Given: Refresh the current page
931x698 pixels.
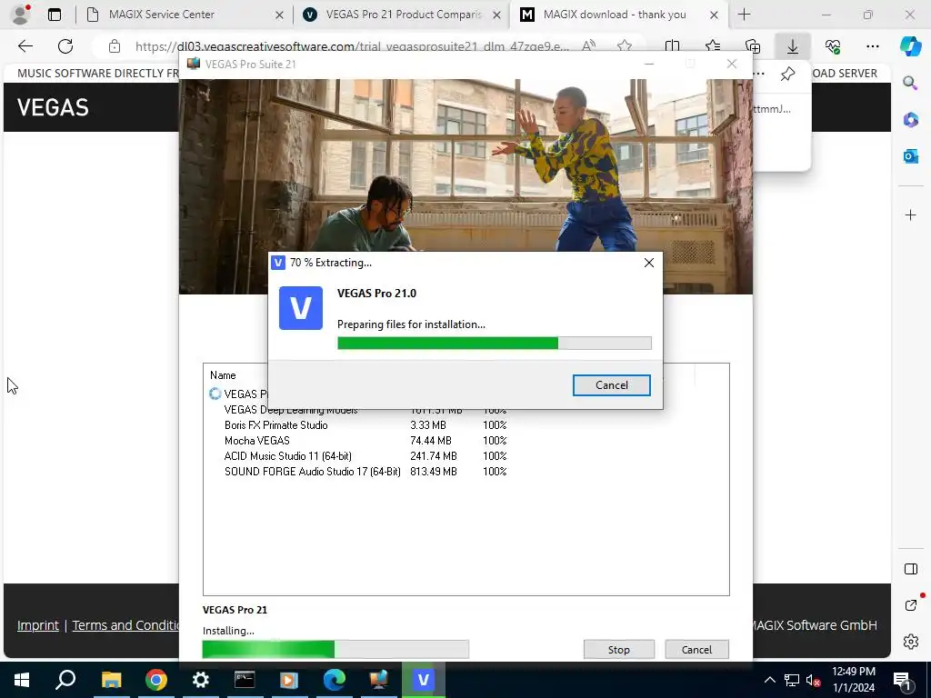Looking at the screenshot, I should [65, 46].
